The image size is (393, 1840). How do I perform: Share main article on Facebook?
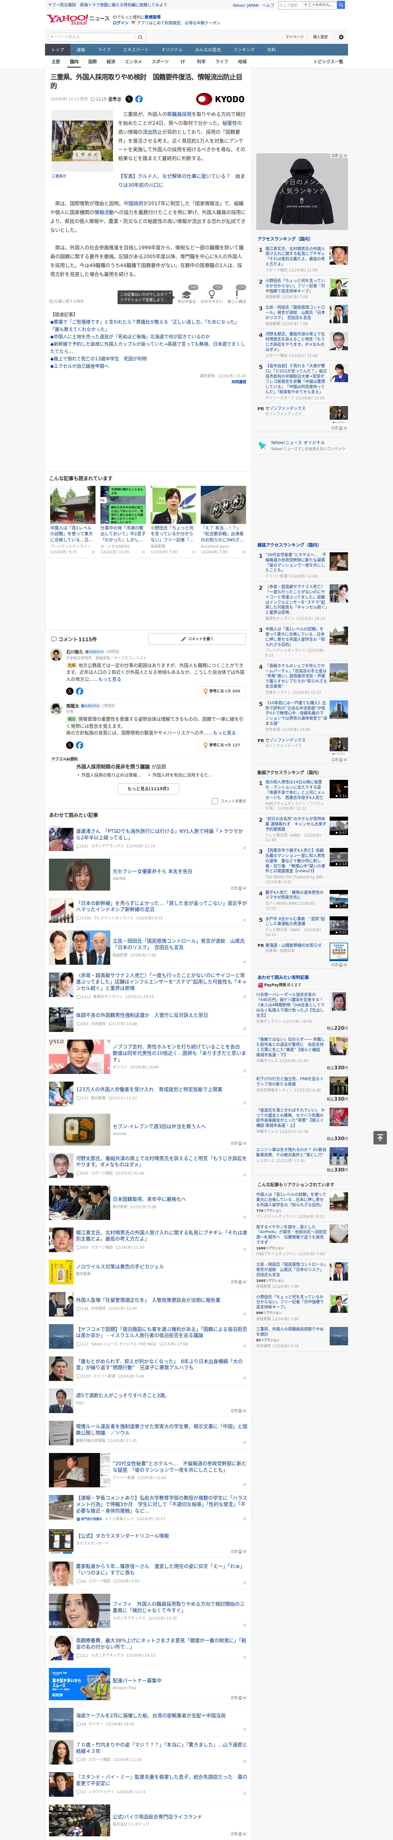pyautogui.click(x=139, y=99)
